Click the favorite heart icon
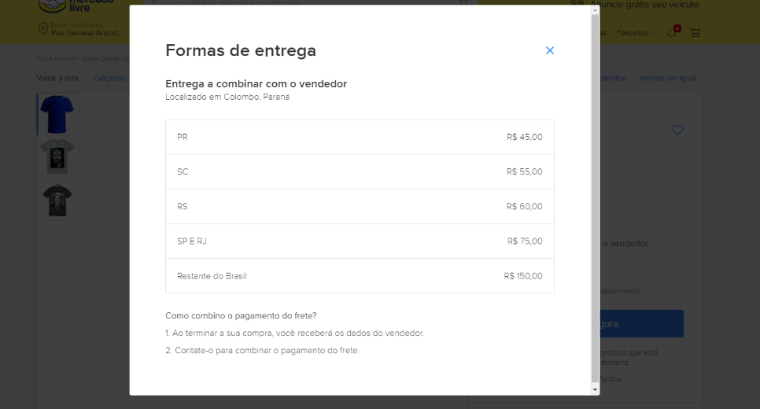 coord(677,130)
